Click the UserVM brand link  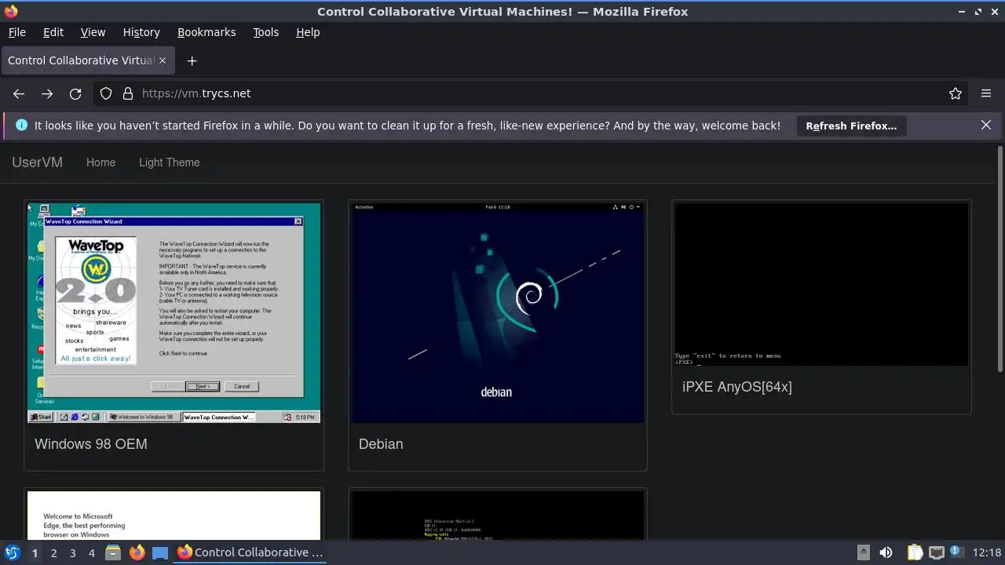pyautogui.click(x=37, y=162)
